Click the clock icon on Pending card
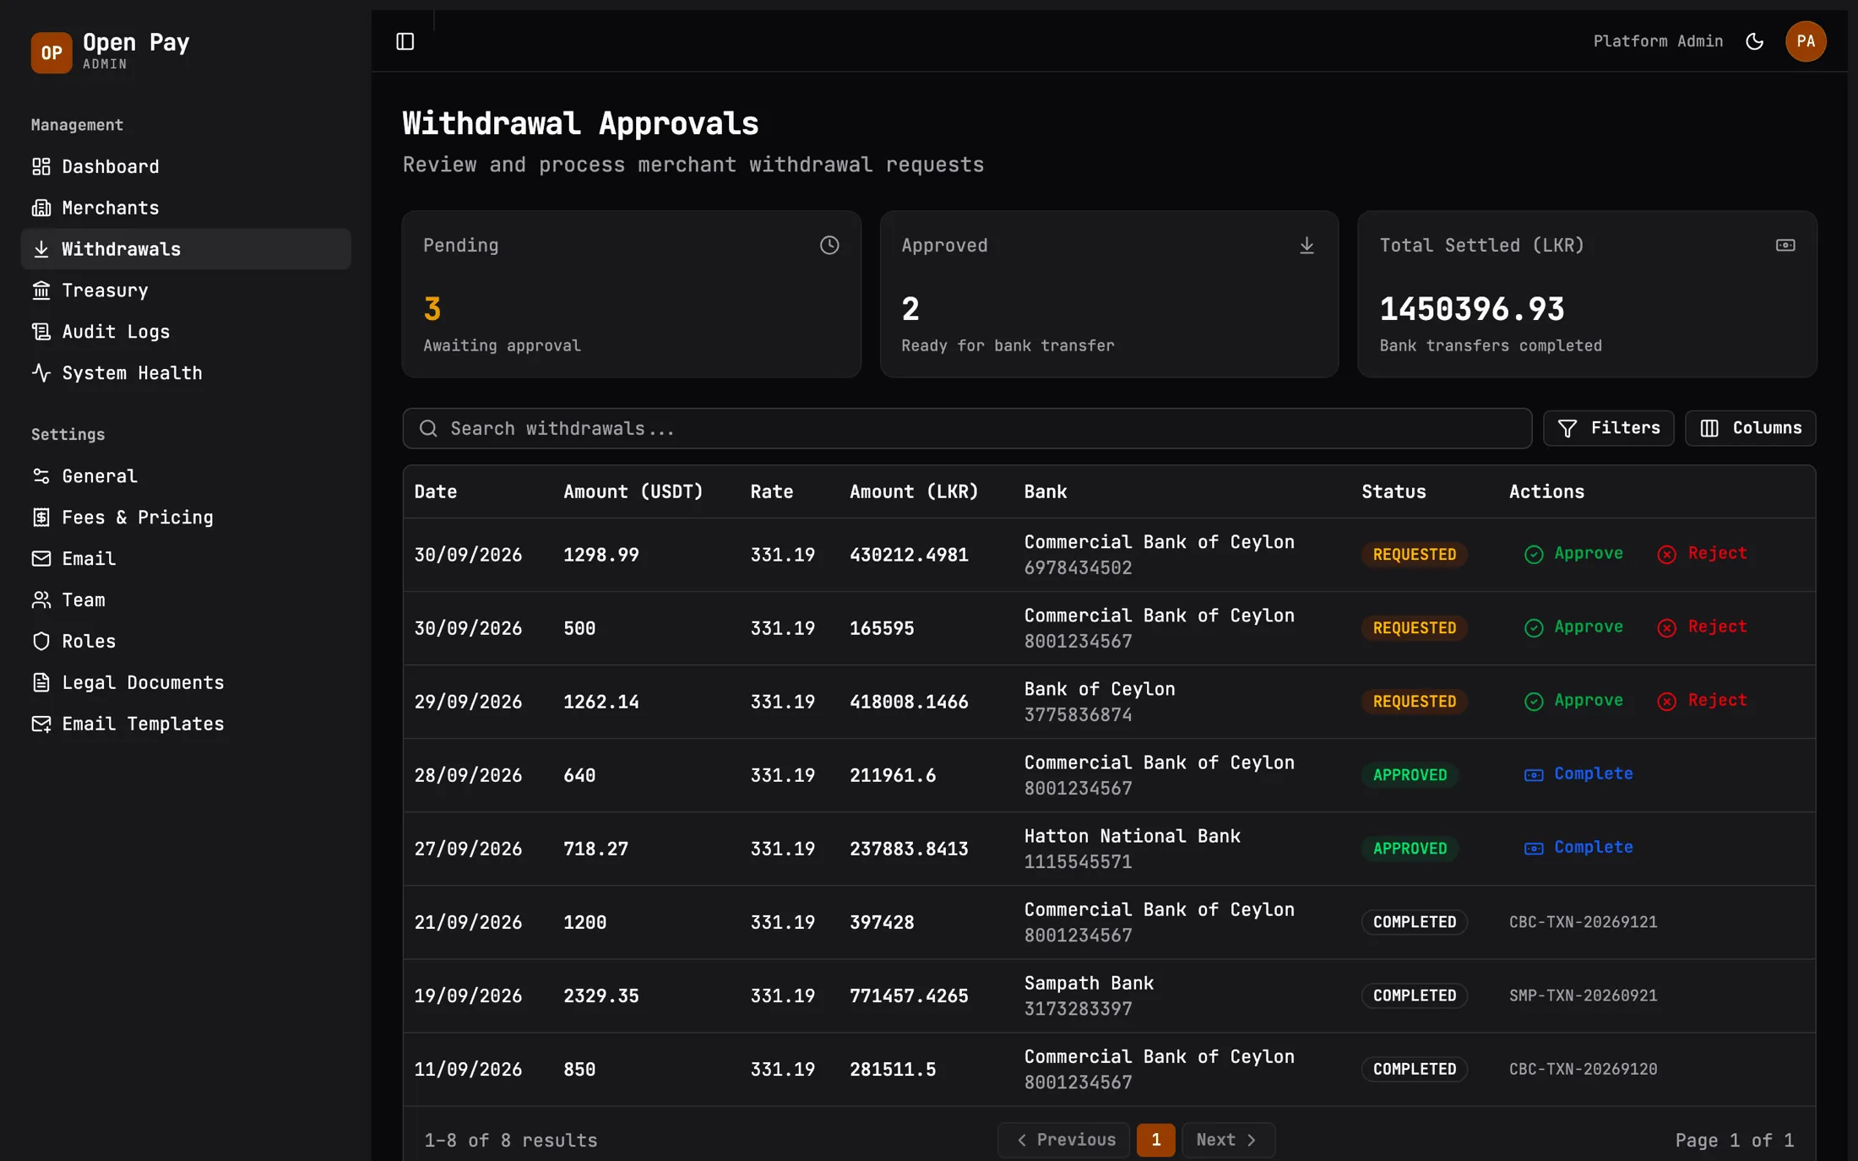The image size is (1858, 1161). [x=829, y=245]
